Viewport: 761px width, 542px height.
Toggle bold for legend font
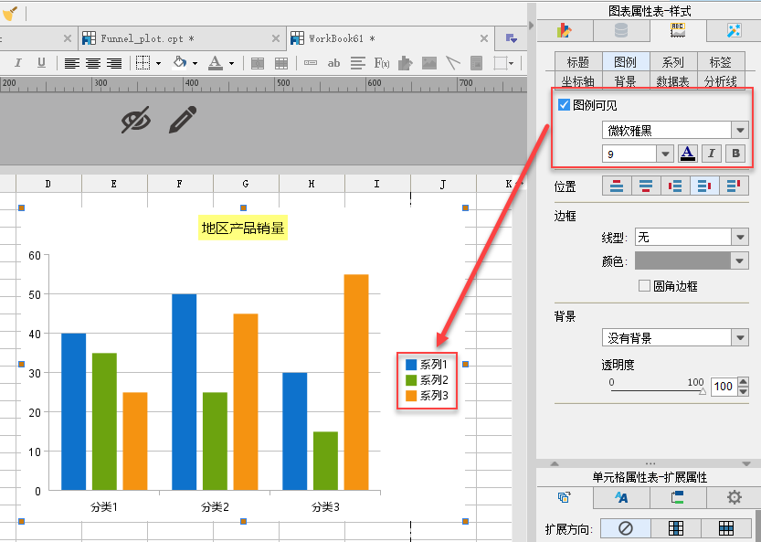click(x=735, y=154)
